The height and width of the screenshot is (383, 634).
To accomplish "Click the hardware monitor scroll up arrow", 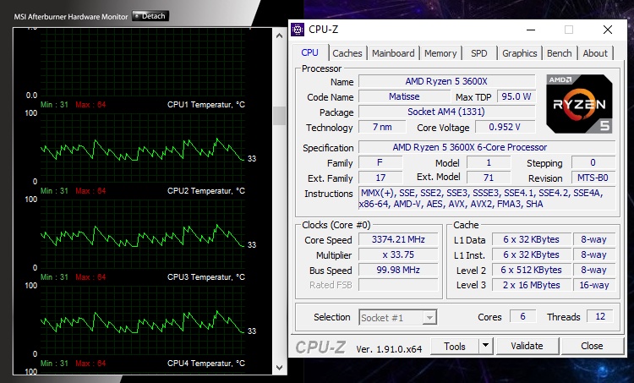I will pyautogui.click(x=280, y=36).
